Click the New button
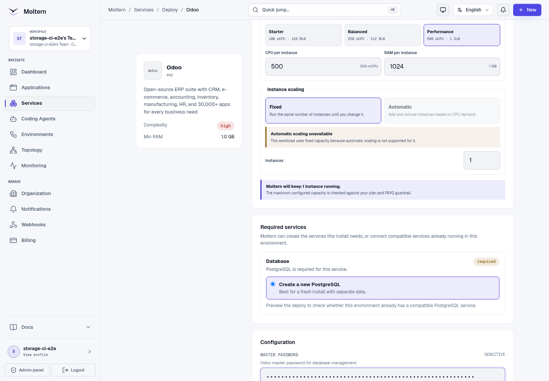Viewport: 549px width, 381px height. click(x=527, y=10)
